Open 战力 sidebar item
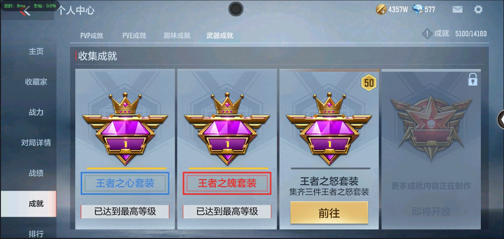The image size is (504, 239). [36, 112]
